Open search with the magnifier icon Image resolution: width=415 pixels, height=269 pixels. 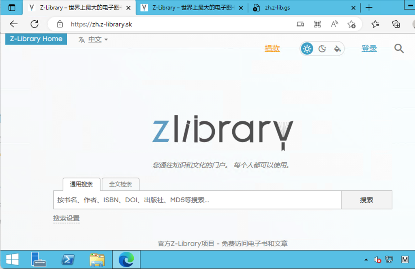pos(399,49)
